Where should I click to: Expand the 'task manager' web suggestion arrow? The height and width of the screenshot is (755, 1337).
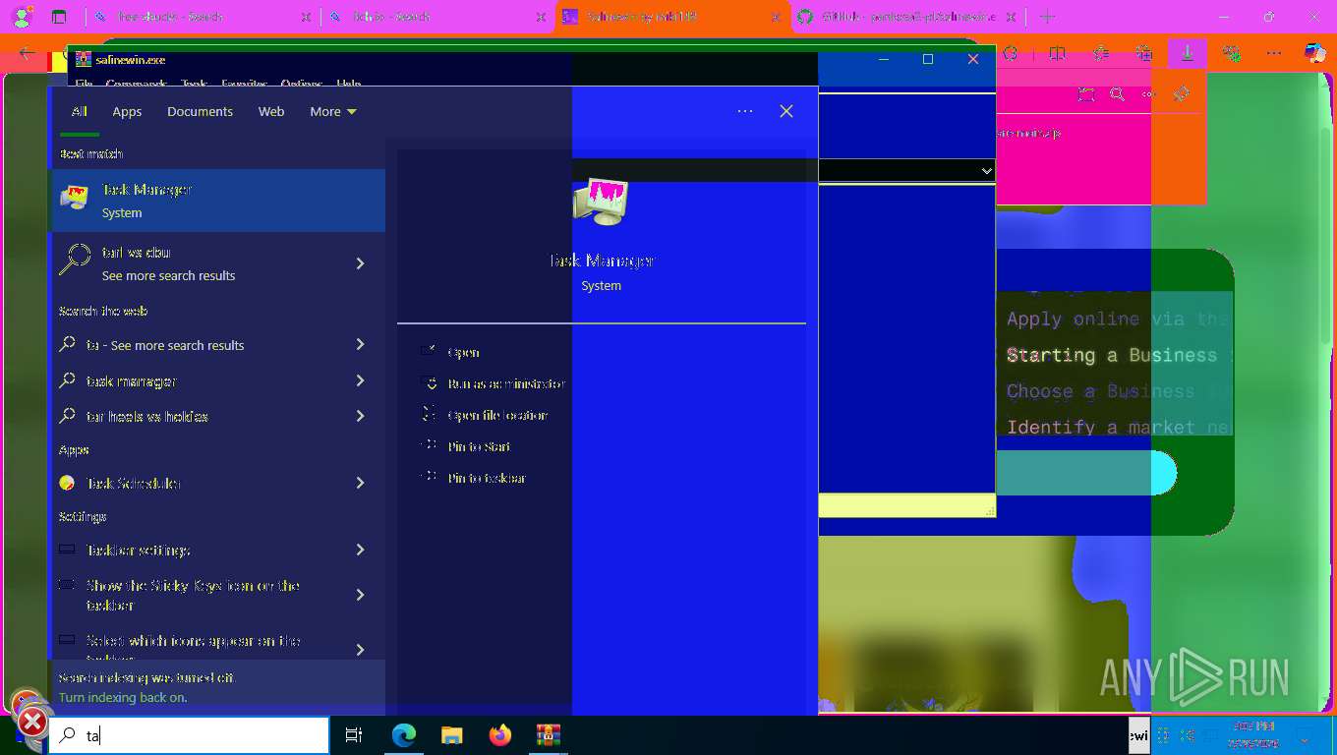360,380
